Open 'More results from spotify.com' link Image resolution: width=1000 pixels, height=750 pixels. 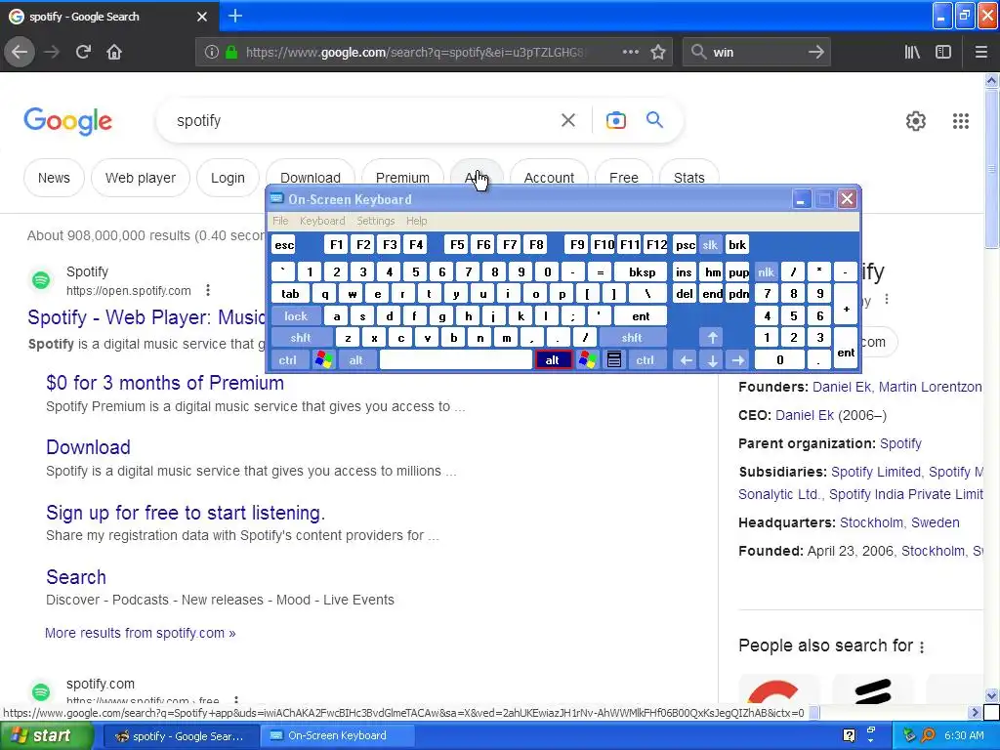pos(141,633)
